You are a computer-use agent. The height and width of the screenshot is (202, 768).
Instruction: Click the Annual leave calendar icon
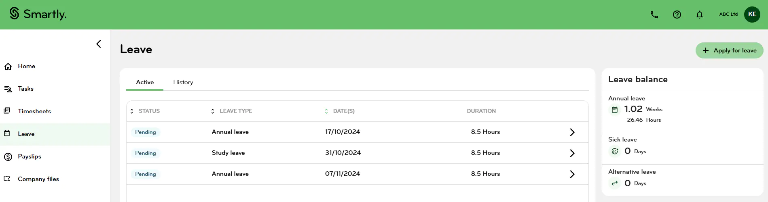(x=614, y=110)
